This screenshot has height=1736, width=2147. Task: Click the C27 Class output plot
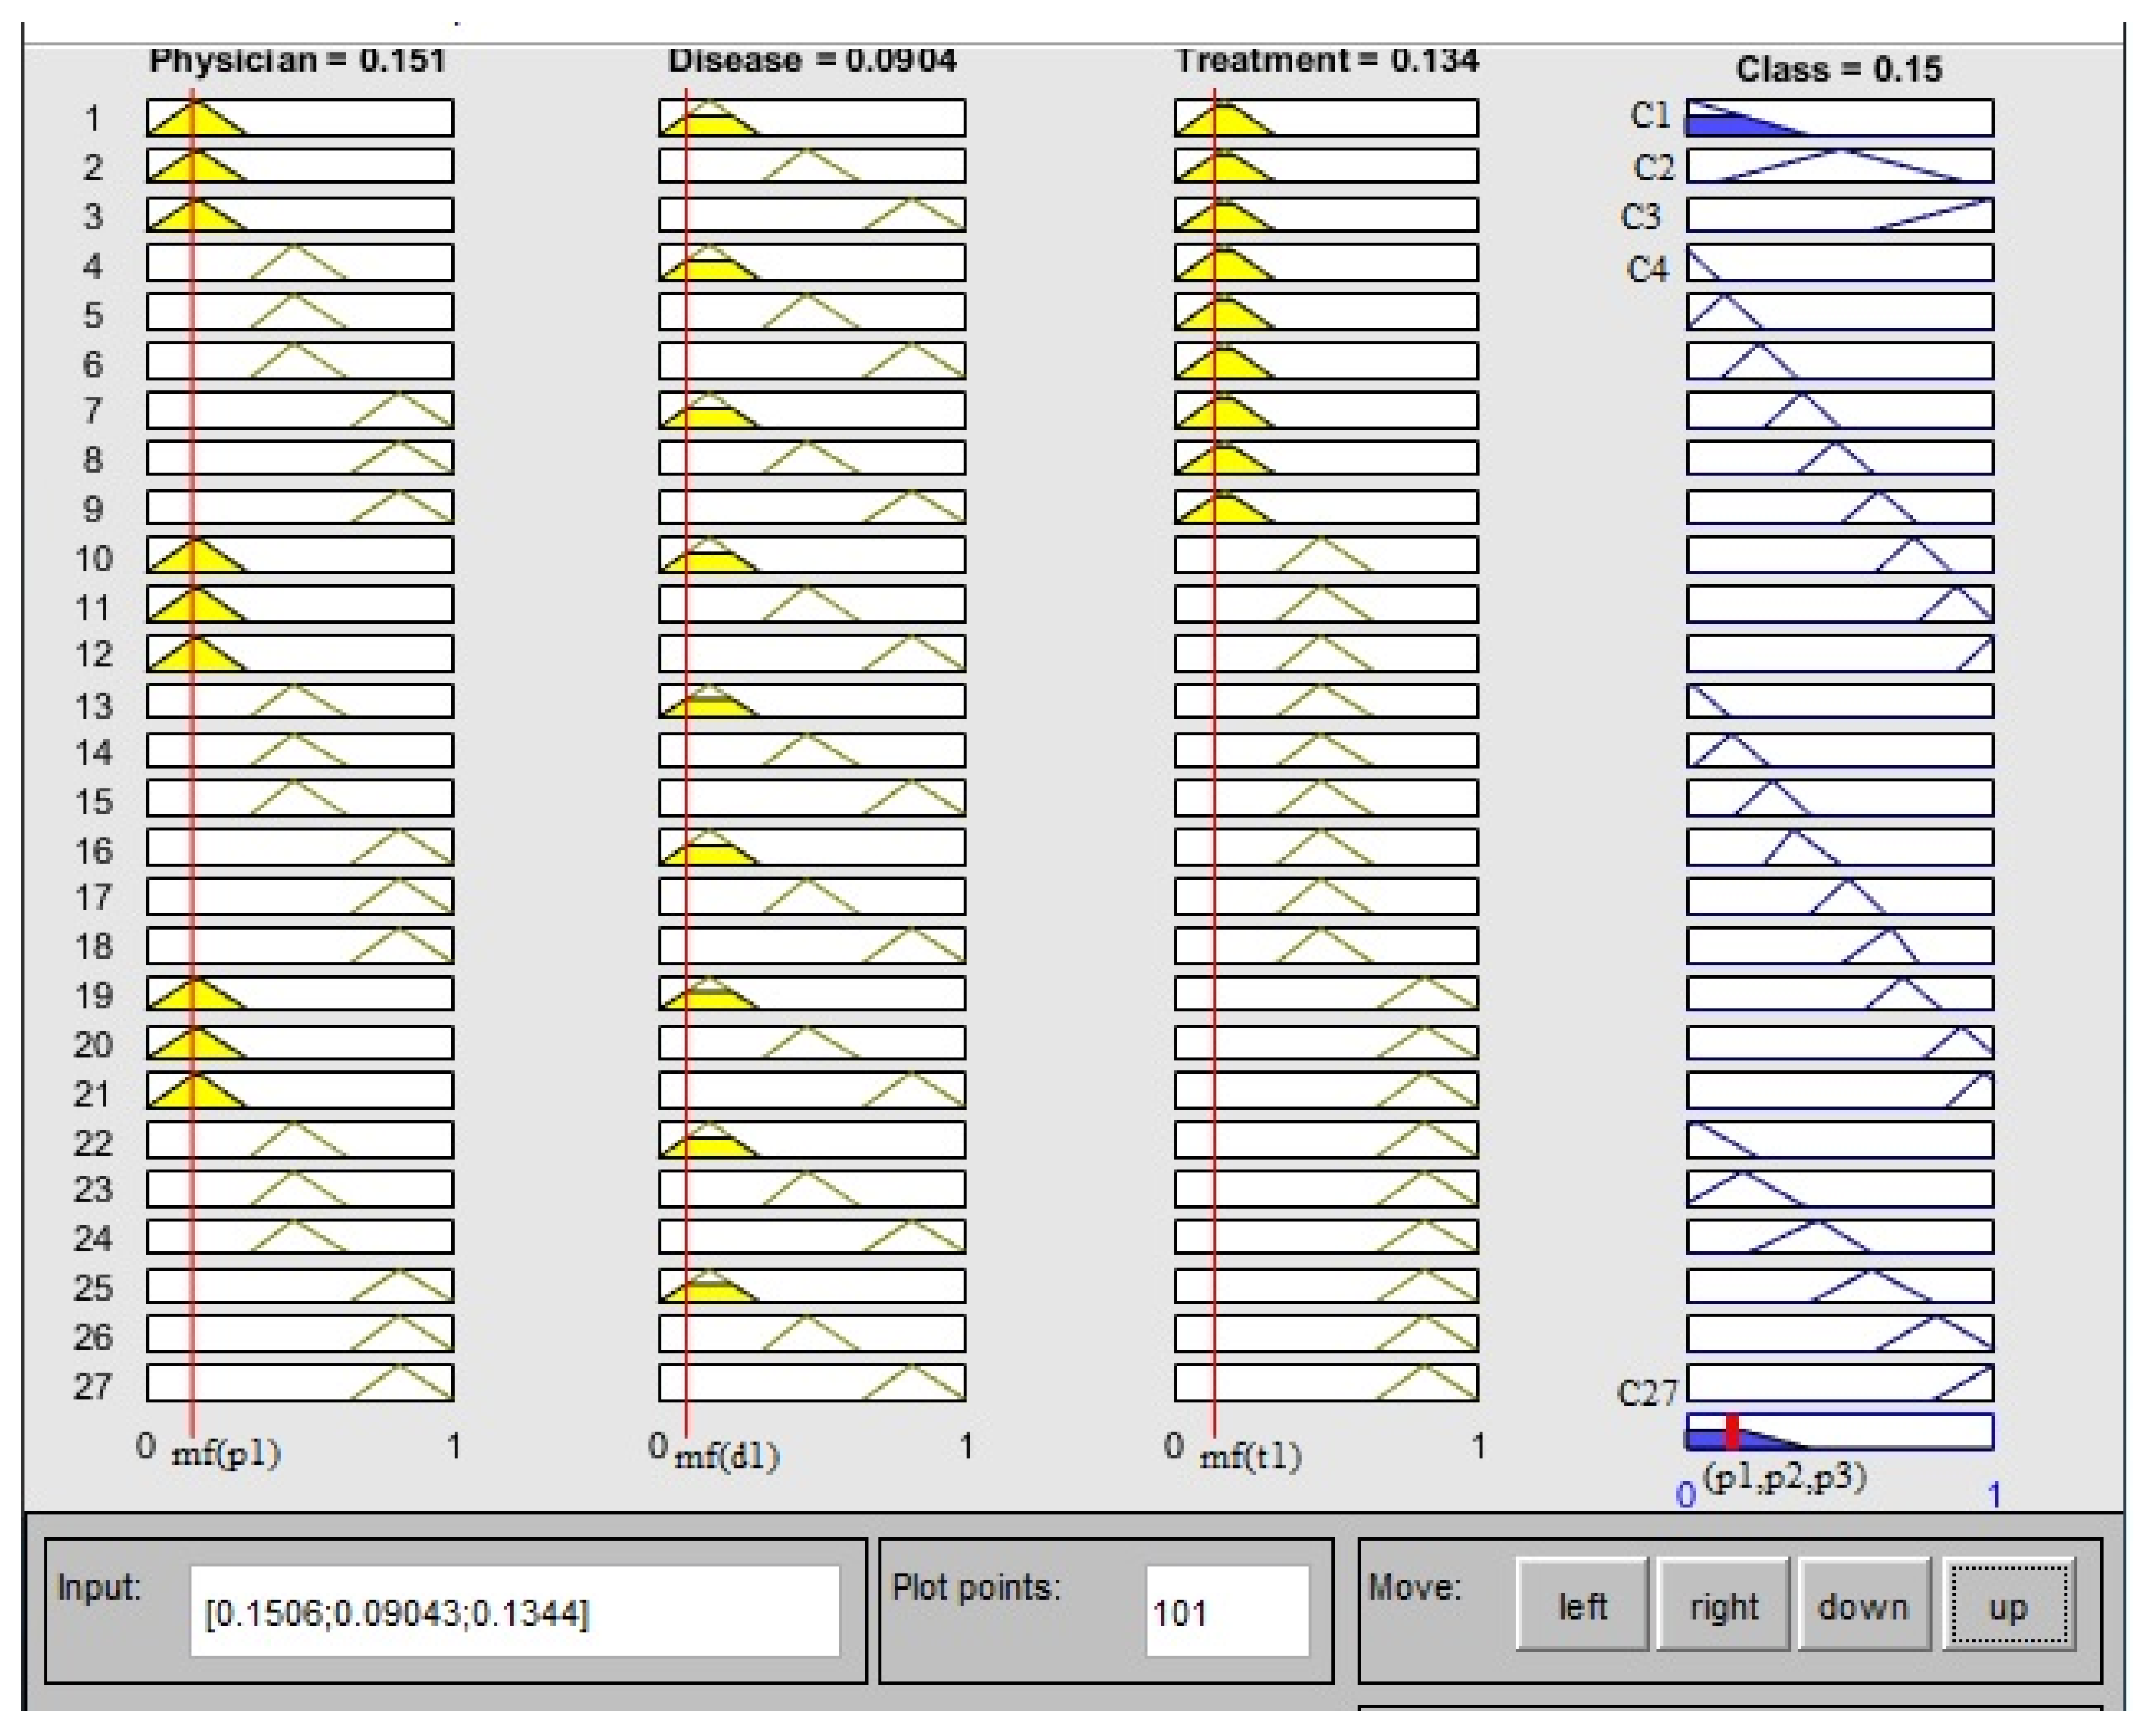(1839, 1382)
